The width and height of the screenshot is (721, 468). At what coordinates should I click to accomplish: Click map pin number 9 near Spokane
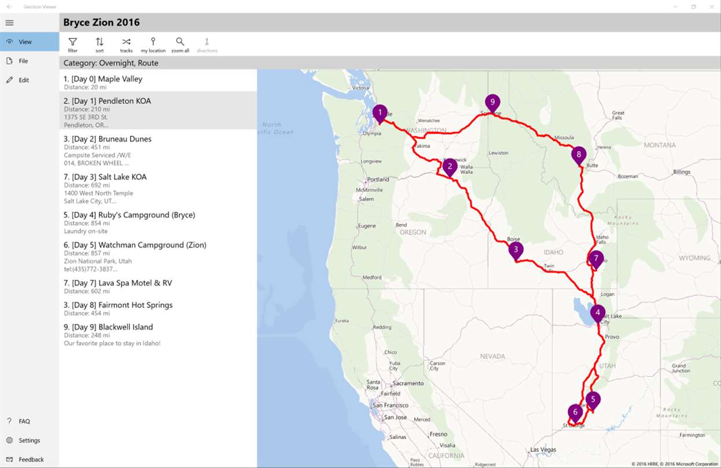[492, 102]
